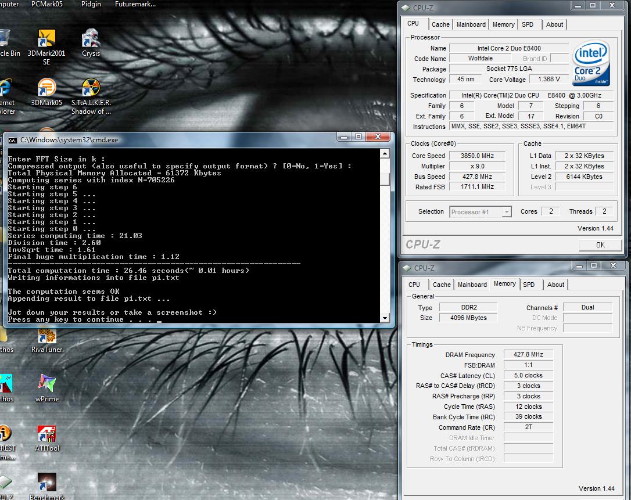Click the Revision C0 value
This screenshot has width=631, height=500.
598,116
